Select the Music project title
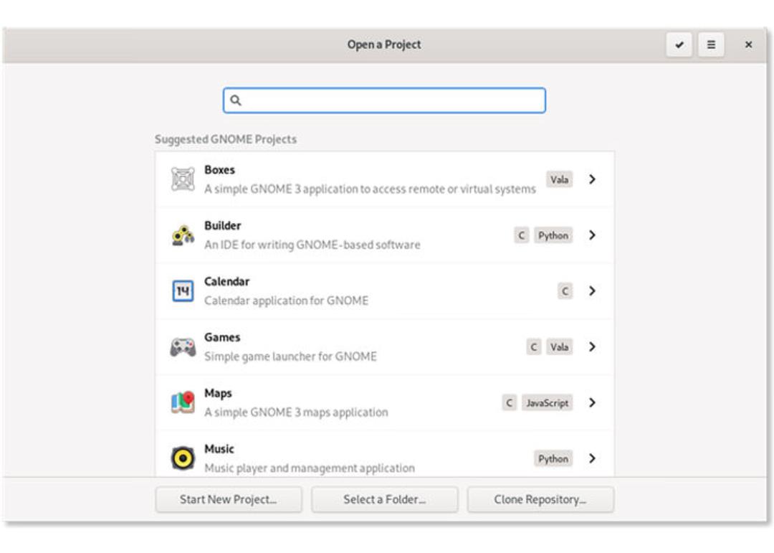 coord(219,449)
